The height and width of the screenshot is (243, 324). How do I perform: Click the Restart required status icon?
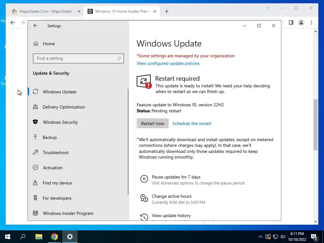[144, 81]
